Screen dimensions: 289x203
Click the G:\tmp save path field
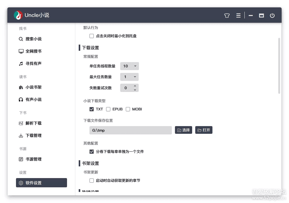tap(130, 130)
